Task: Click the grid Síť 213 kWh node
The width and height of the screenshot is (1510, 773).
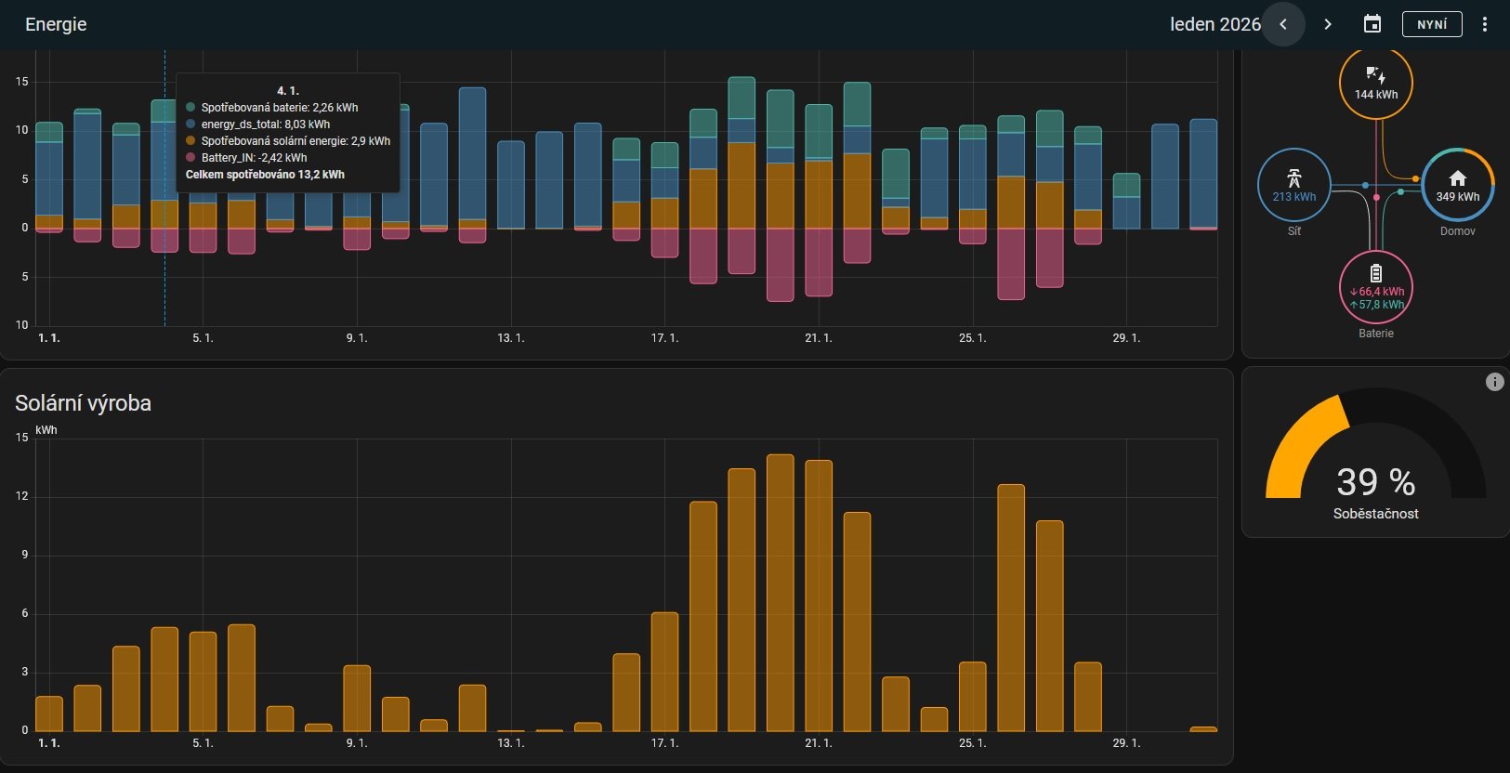Action: [x=1294, y=185]
